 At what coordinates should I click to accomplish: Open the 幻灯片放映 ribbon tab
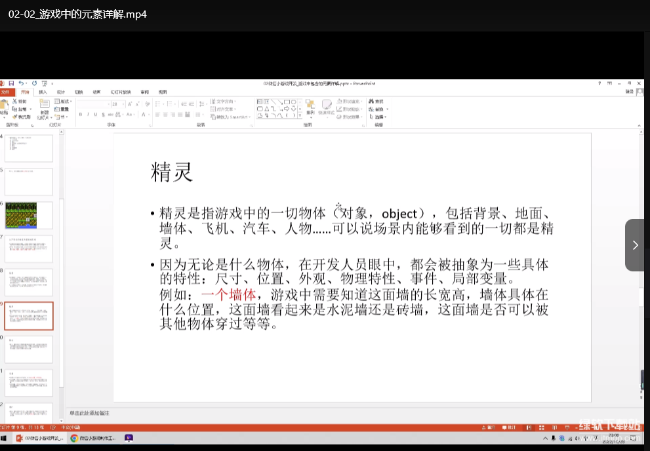click(121, 92)
